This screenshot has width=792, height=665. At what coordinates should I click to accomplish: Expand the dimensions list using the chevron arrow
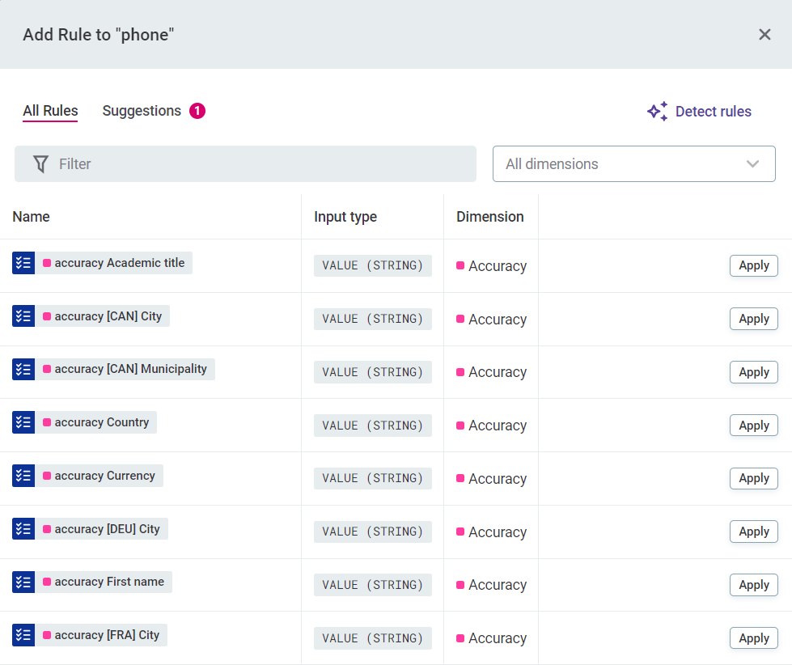point(752,164)
